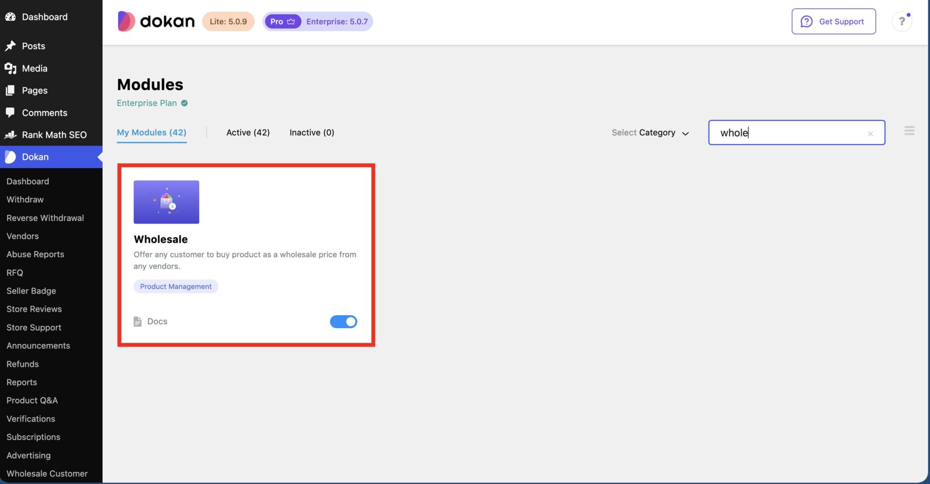Open Wholesale Customer submenu item

coord(47,474)
